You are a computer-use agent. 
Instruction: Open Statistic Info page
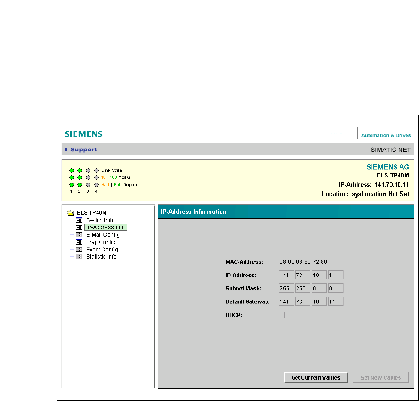coord(101,256)
